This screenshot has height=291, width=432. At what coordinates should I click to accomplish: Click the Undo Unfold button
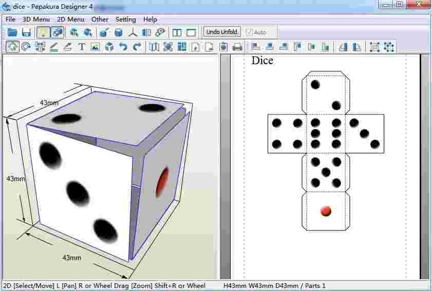click(222, 32)
